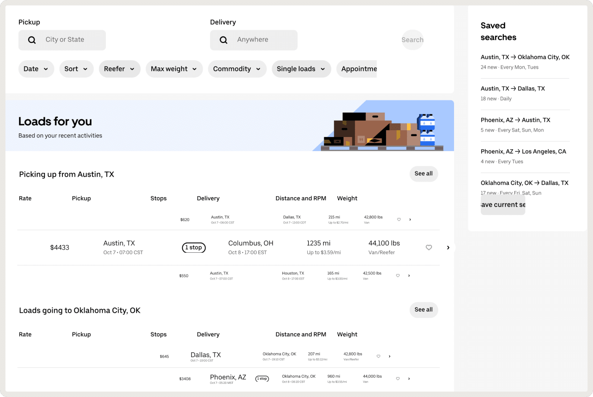
Task: Favorite the $645 Dallas to Oklahoma City load
Action: coord(378,356)
